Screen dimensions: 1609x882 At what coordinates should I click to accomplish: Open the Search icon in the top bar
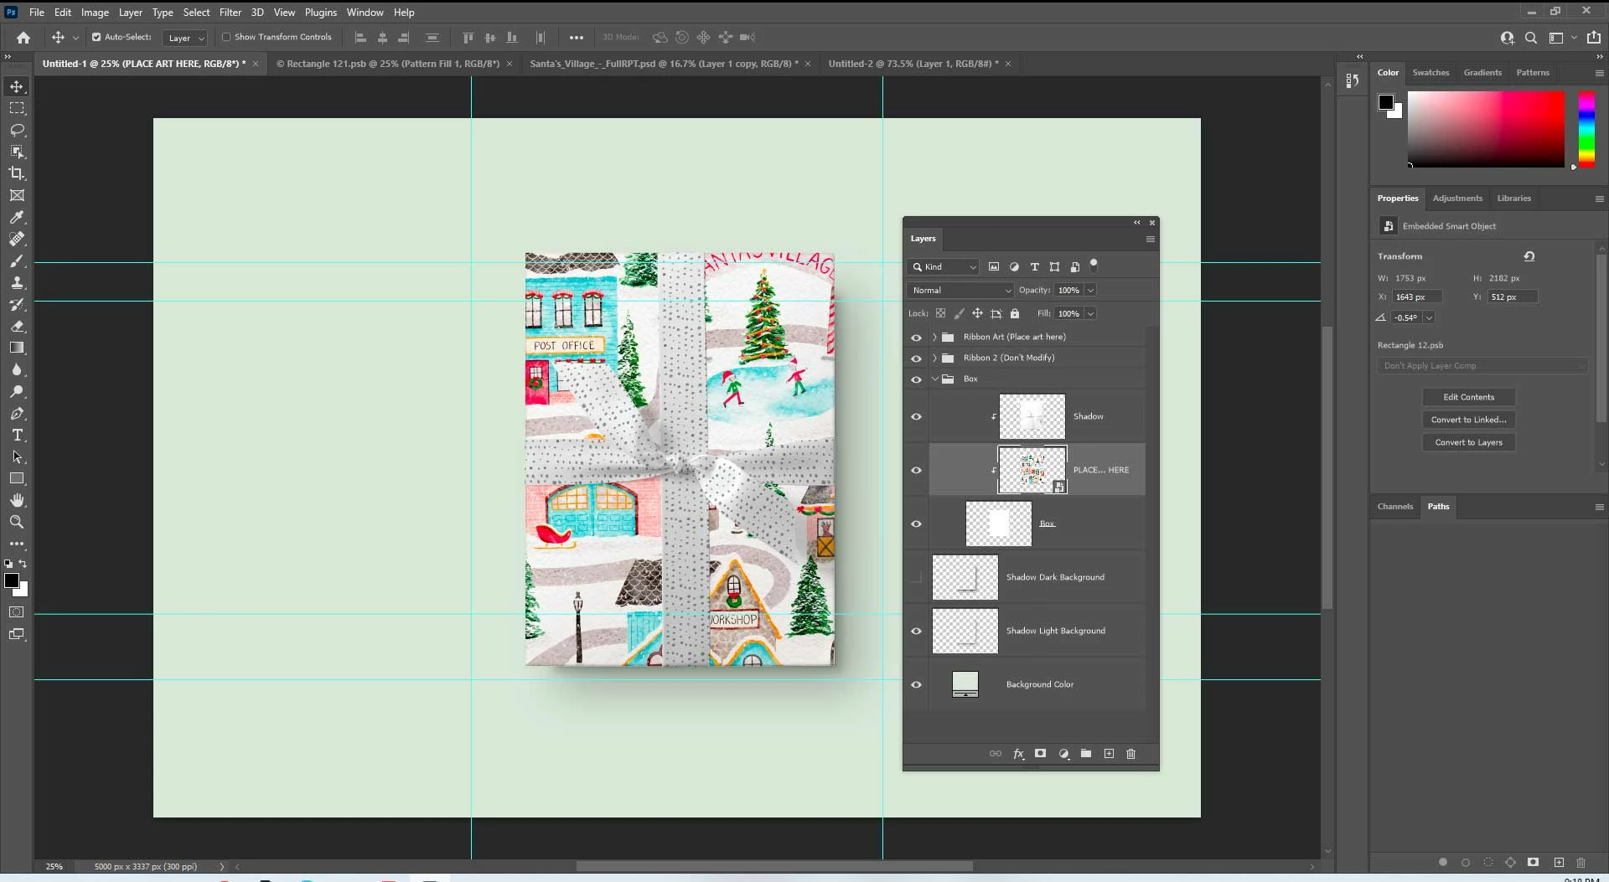click(x=1531, y=37)
